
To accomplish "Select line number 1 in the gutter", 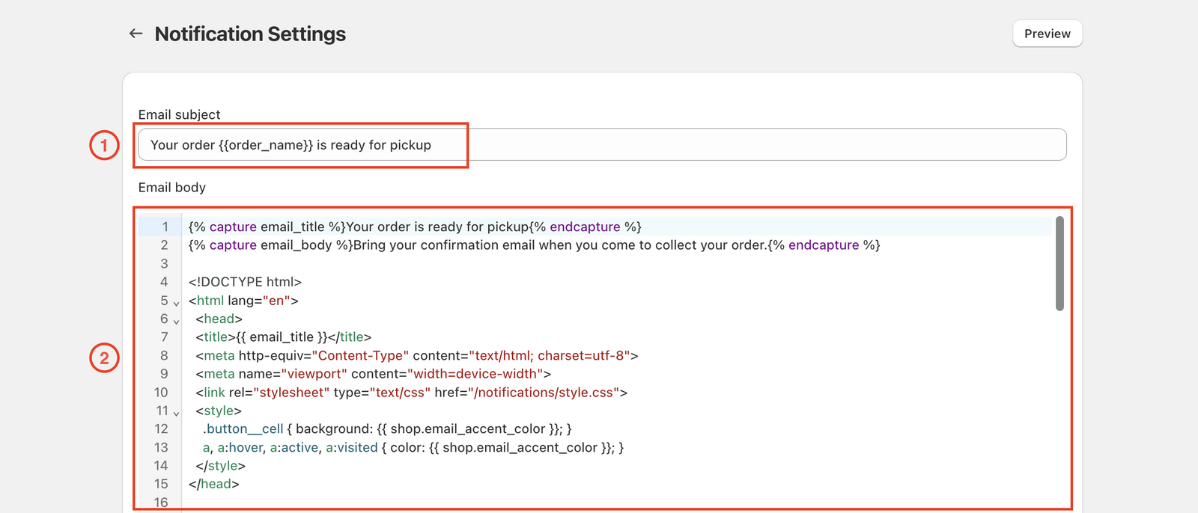I will 165,227.
